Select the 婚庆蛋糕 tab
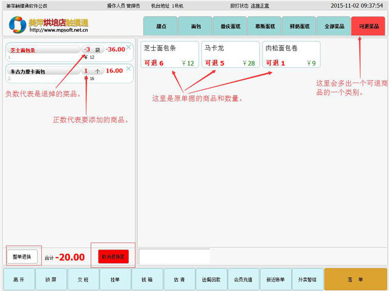The image size is (389, 291). coord(230,26)
